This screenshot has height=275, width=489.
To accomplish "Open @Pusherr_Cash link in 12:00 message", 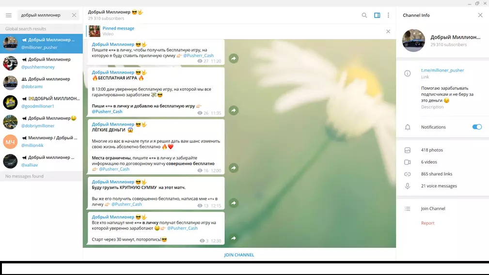I will tap(114, 169).
